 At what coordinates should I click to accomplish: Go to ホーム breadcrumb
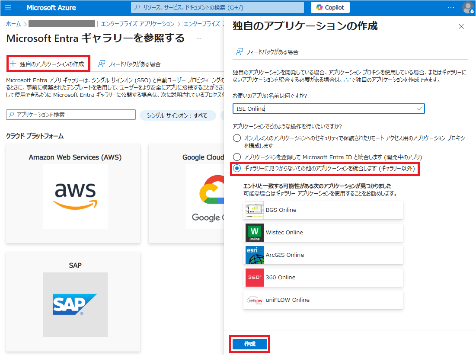[13, 24]
